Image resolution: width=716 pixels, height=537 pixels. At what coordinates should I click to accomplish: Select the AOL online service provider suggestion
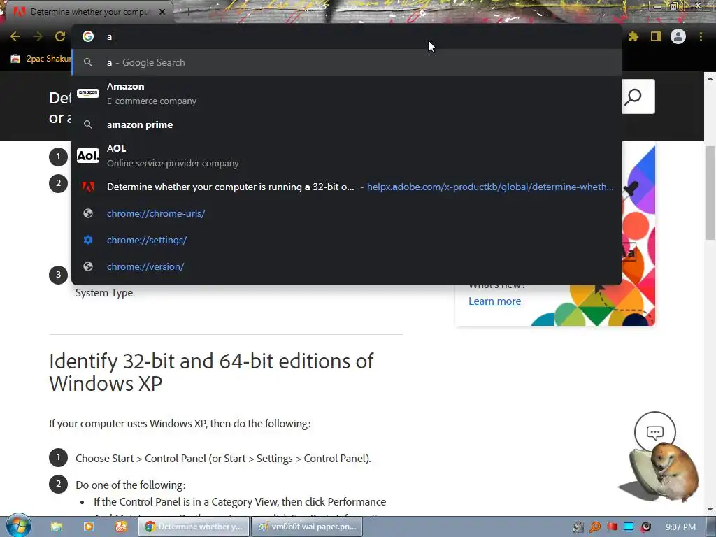point(347,156)
